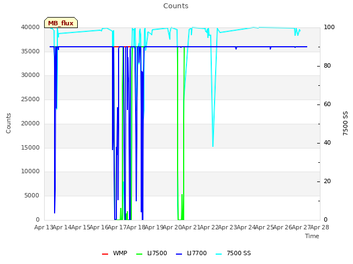Click the 15000 tick on left axis
This screenshot has width=353, height=264.
[x=30, y=147]
